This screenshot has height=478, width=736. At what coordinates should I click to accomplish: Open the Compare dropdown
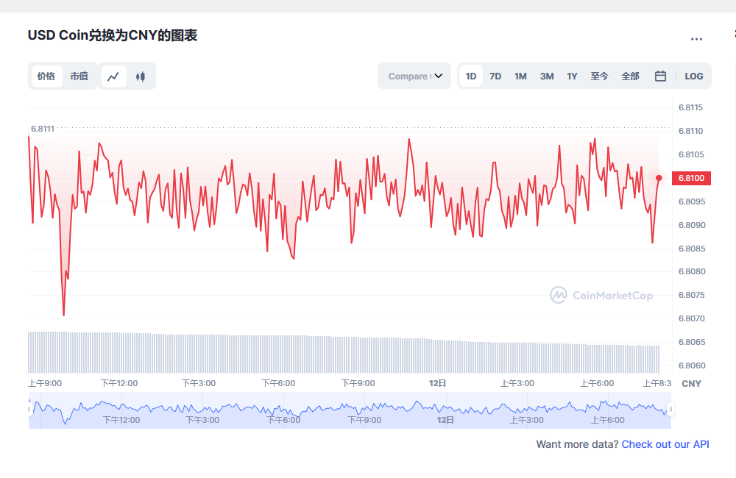coord(414,76)
